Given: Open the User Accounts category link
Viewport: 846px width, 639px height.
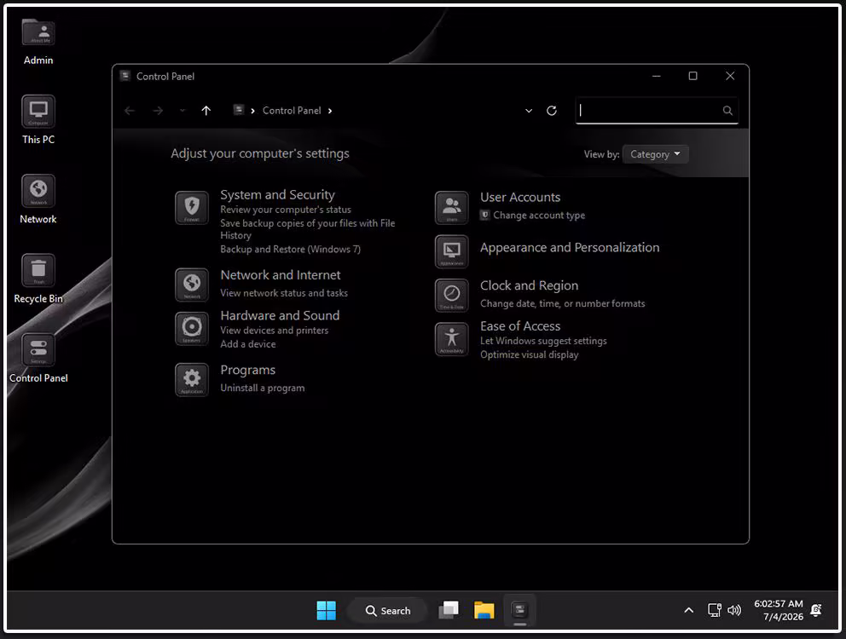Looking at the screenshot, I should [520, 198].
